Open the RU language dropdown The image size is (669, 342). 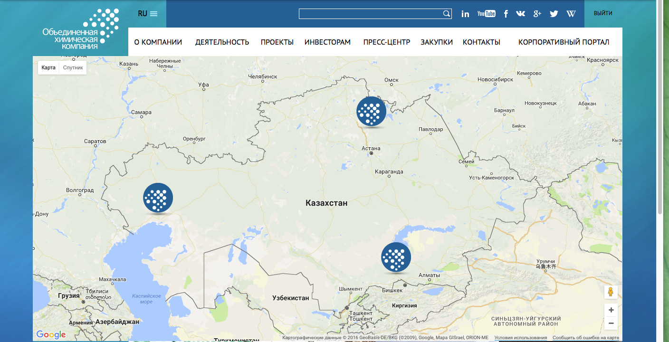147,14
